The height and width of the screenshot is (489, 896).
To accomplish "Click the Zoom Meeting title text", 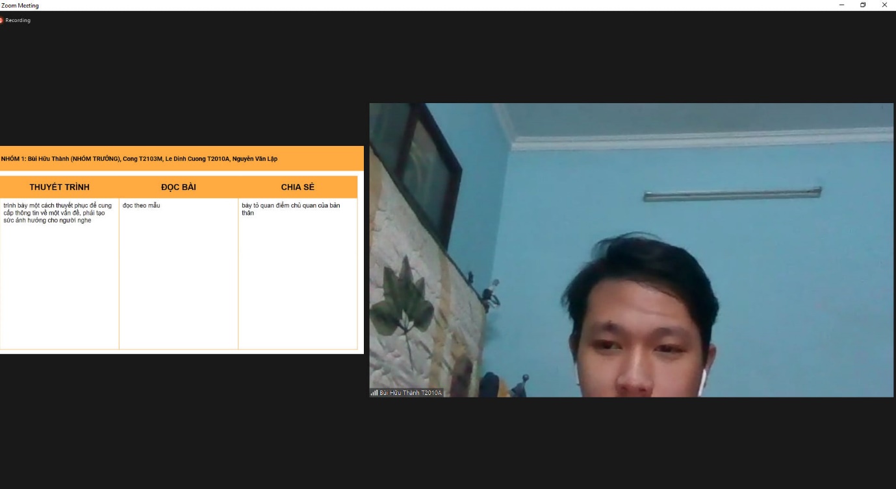I will pos(20,6).
